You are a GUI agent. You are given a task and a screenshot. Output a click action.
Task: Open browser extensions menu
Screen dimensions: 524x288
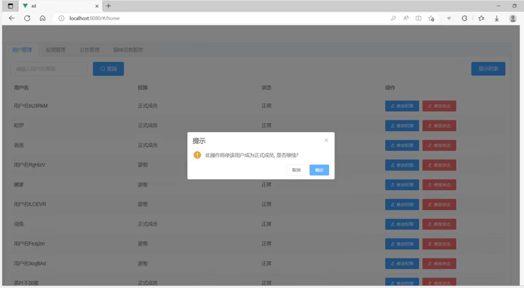pyautogui.click(x=464, y=18)
